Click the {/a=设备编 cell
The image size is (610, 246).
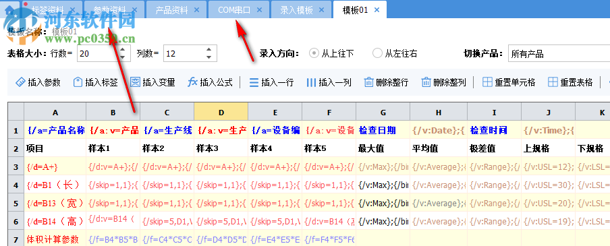275,130
